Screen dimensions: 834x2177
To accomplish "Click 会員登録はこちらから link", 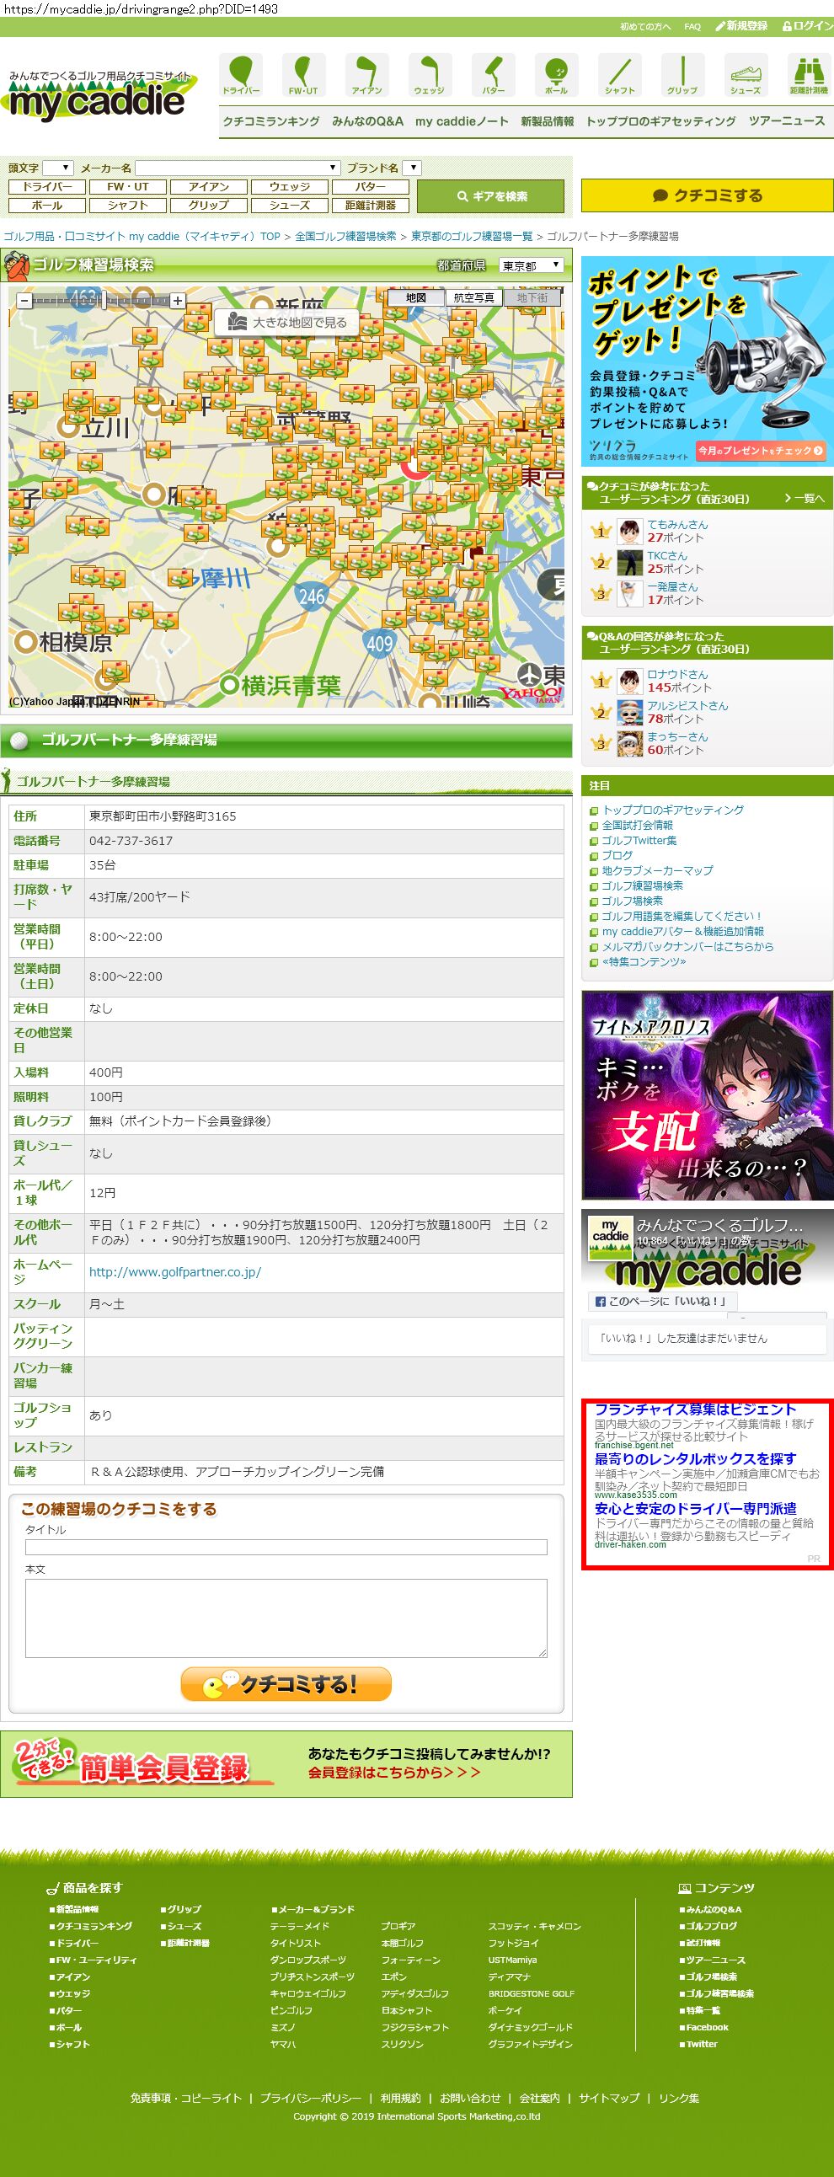I will coord(393,1773).
